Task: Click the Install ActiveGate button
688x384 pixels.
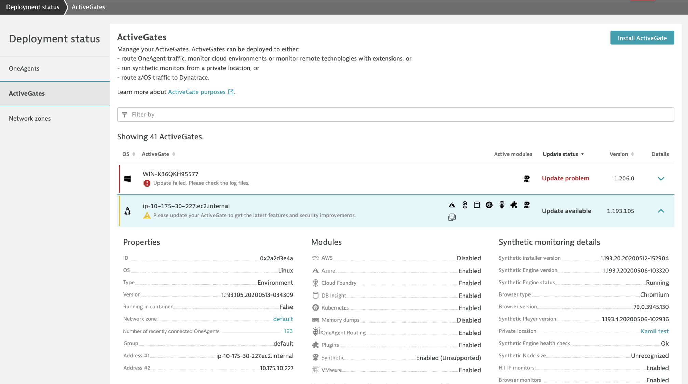Action: [x=642, y=38]
